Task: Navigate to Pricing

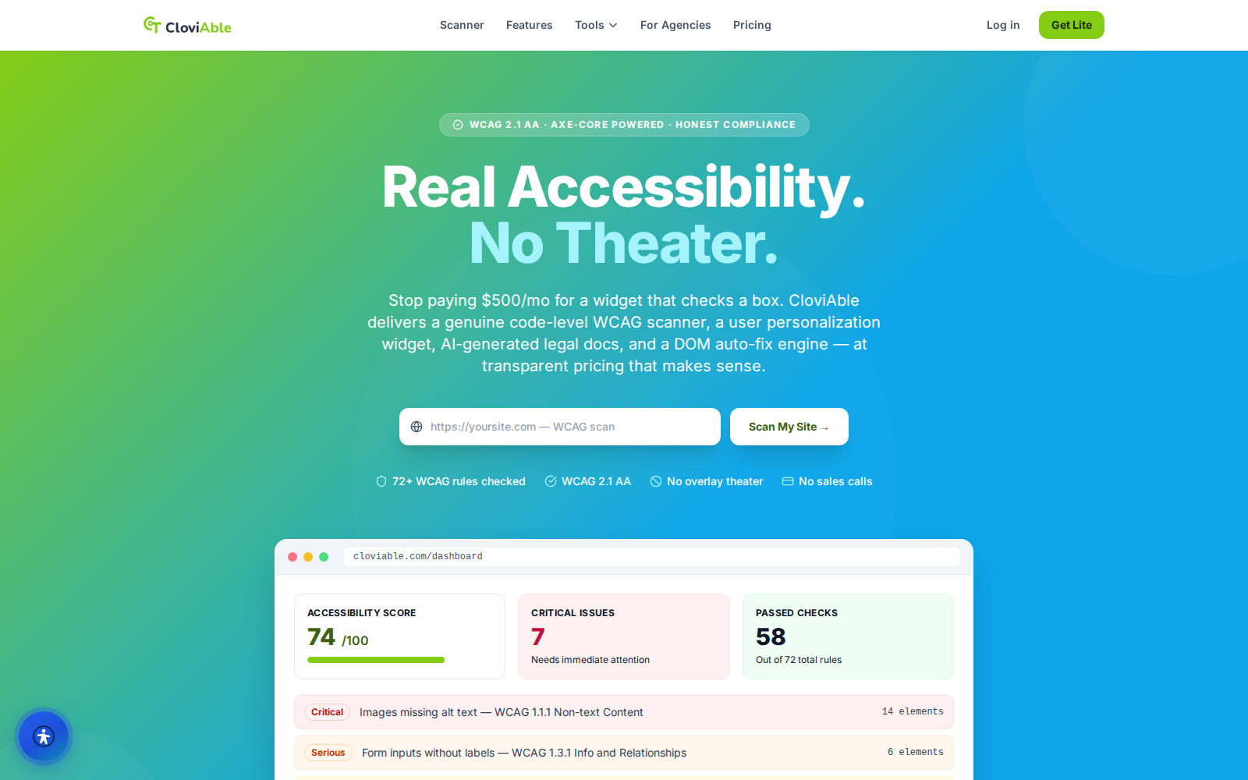Action: pos(752,25)
